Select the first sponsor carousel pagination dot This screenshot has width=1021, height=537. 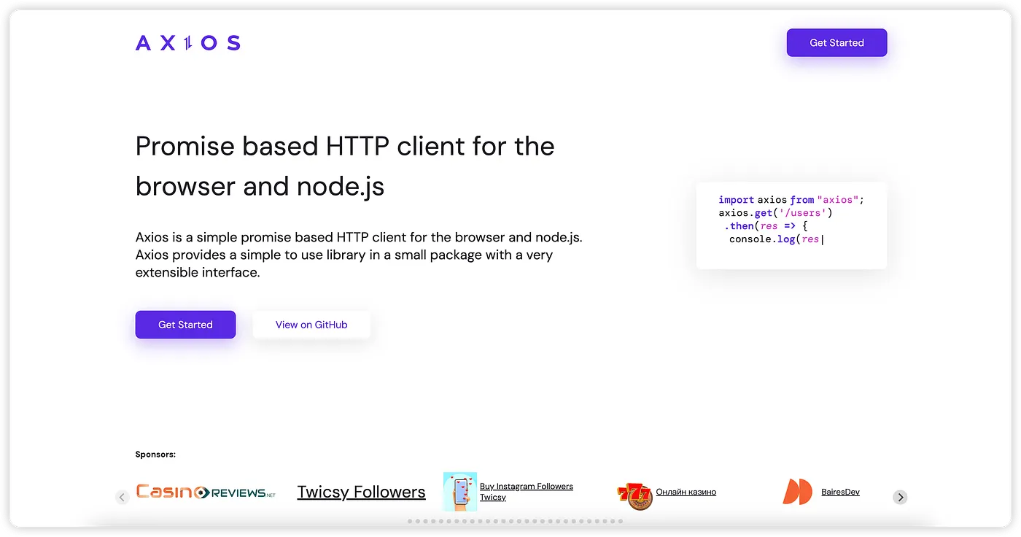410,521
